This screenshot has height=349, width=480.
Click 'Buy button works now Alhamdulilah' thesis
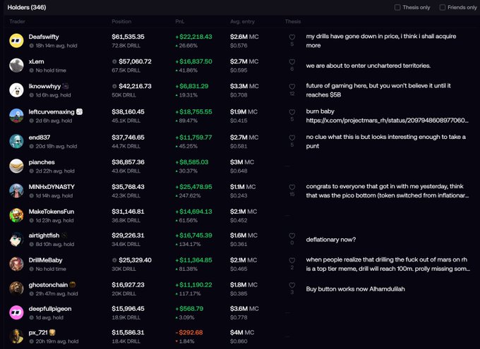[355, 289]
